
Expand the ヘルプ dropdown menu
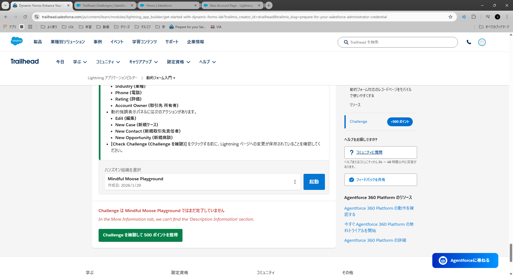(x=208, y=62)
